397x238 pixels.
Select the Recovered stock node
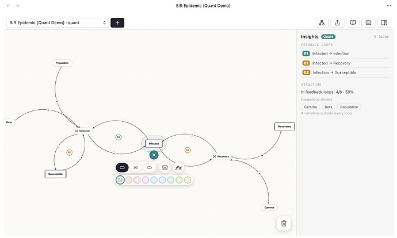(285, 126)
